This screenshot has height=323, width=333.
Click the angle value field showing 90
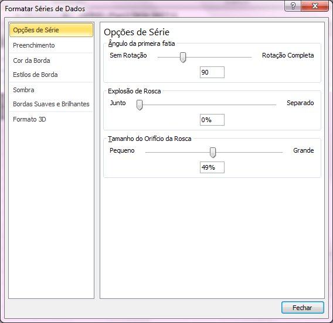(212, 72)
